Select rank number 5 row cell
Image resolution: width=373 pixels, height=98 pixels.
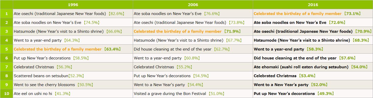click(x=7, y=49)
